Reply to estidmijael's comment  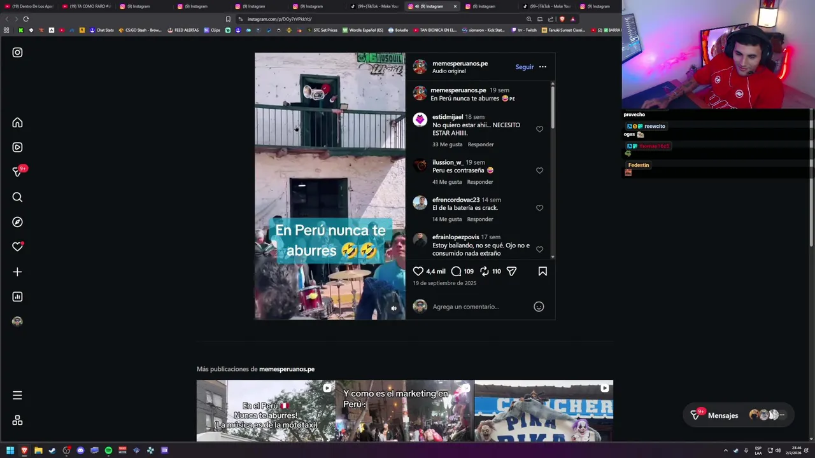481,144
